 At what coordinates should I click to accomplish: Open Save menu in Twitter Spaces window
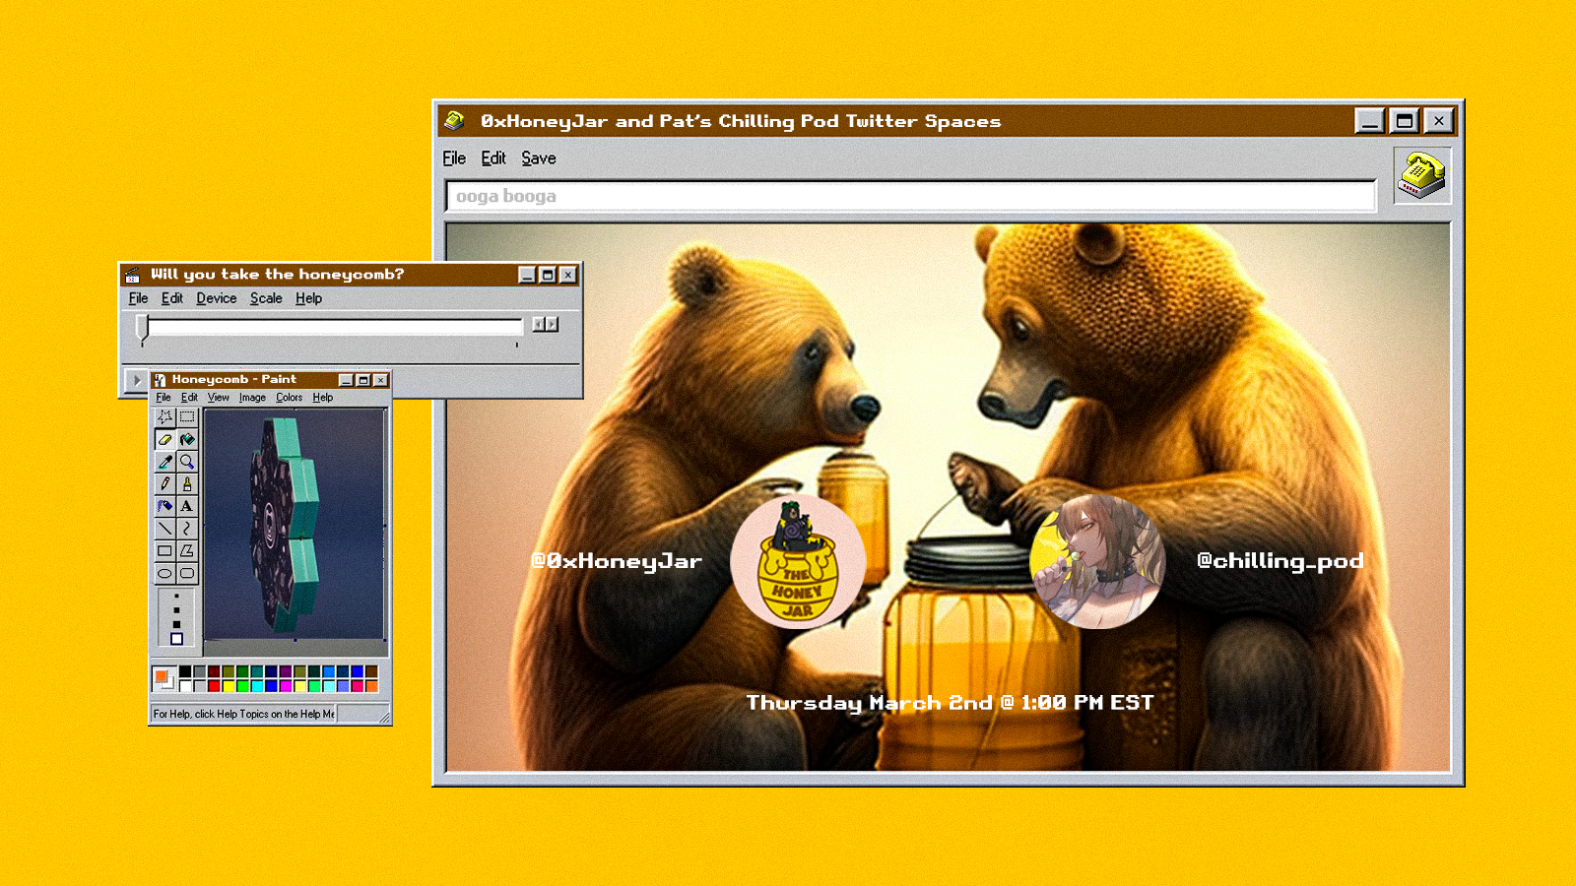click(539, 158)
